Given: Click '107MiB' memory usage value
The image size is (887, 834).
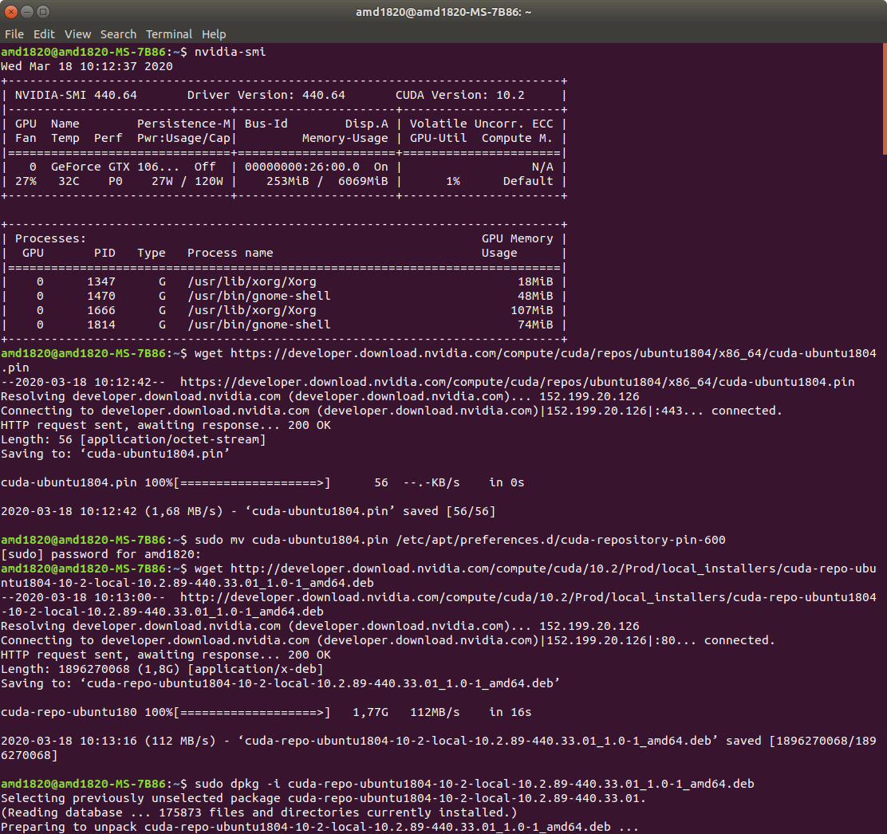Looking at the screenshot, I should click(x=532, y=310).
